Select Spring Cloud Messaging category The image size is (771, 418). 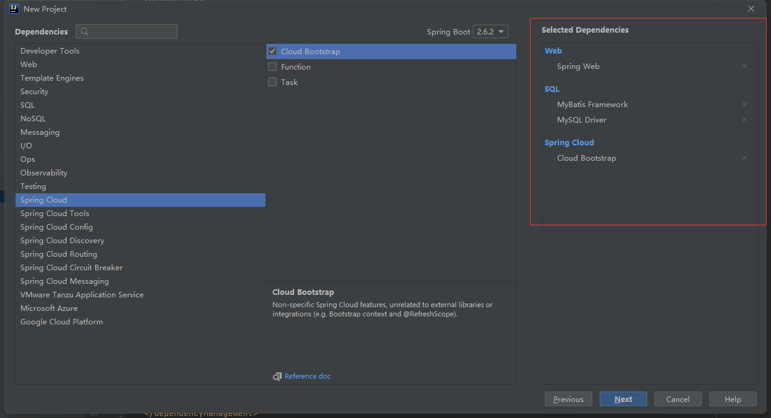[x=141, y=281]
